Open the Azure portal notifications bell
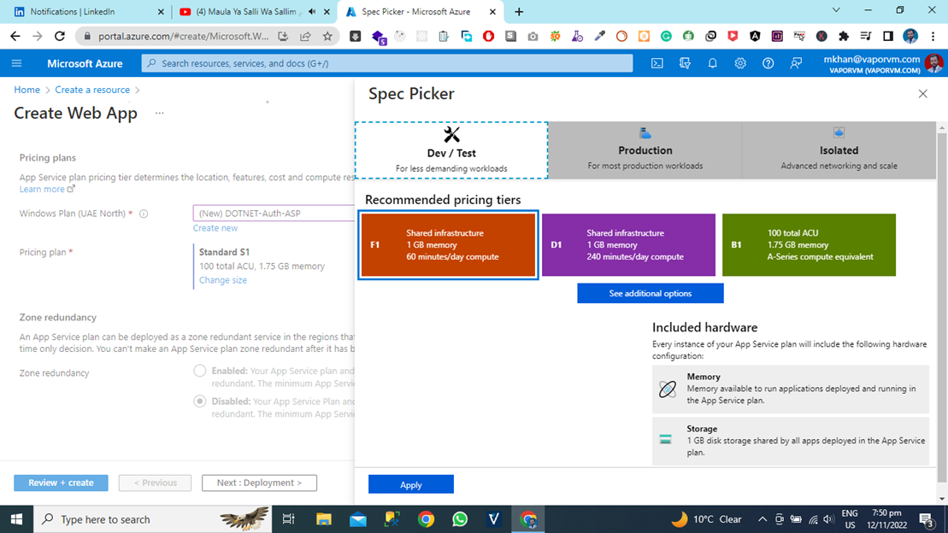 tap(711, 62)
